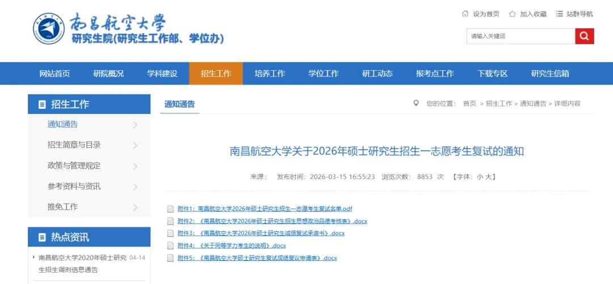Click the article title 一志愿考生复试的通知
The height and width of the screenshot is (284, 613).
pyautogui.click(x=377, y=151)
